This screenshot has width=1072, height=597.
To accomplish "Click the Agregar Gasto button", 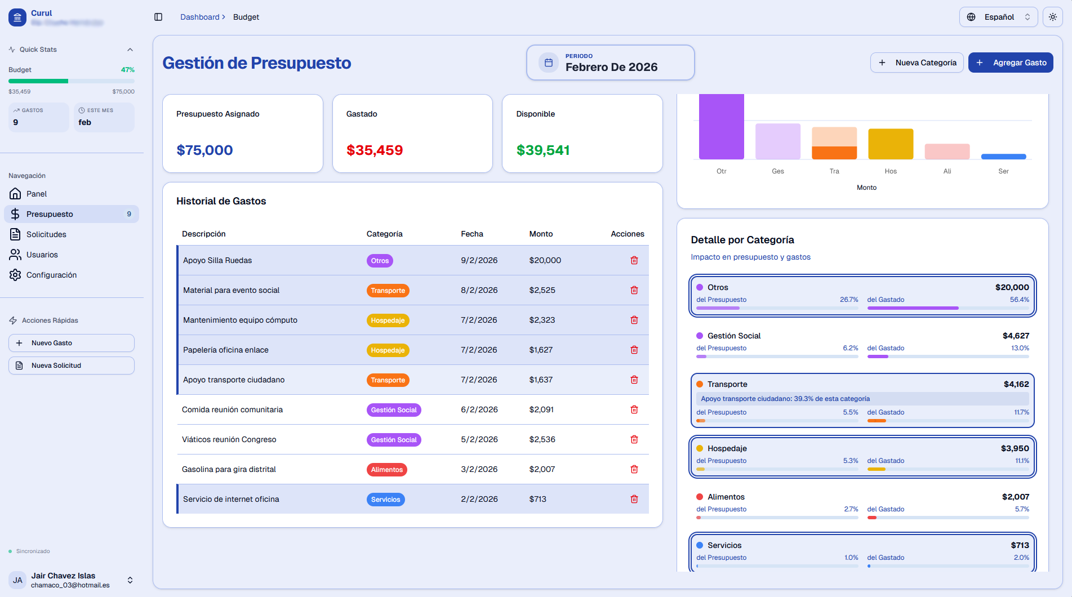I will click(1011, 63).
